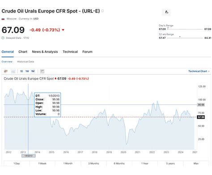Click the 84.41 52-week high value
Viewport: 212px width, 175px height.
point(208,38)
